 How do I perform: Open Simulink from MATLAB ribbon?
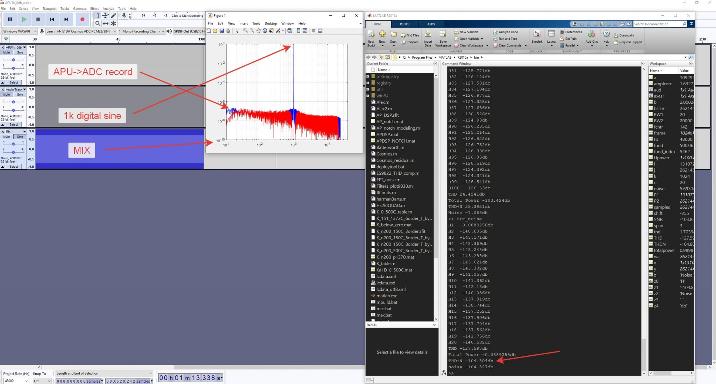(x=537, y=37)
